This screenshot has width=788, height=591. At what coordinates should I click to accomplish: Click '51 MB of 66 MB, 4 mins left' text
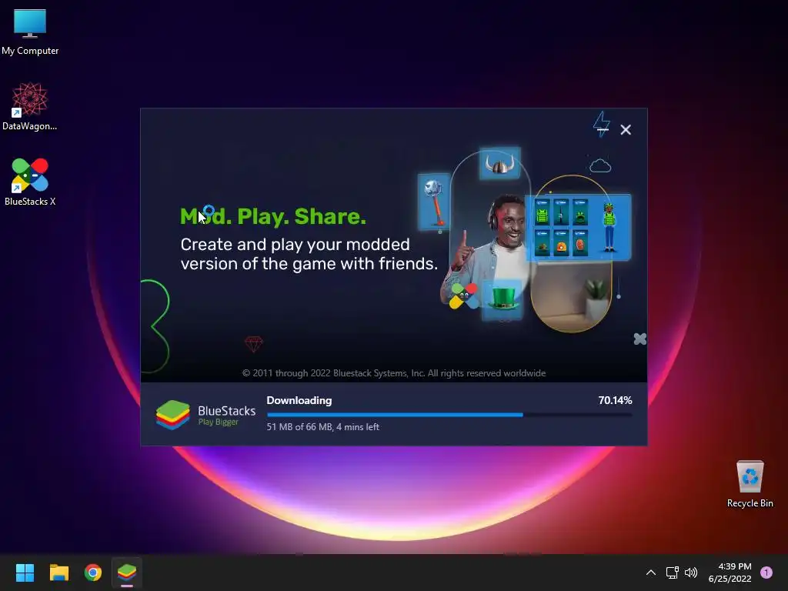coord(322,426)
